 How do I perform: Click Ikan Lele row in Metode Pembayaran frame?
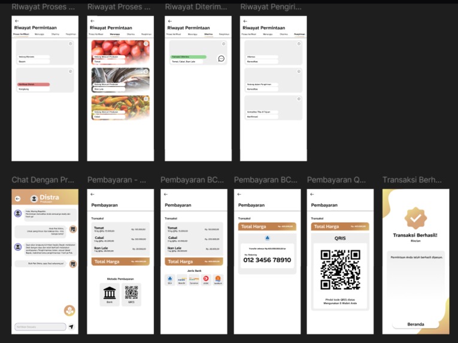click(x=120, y=249)
